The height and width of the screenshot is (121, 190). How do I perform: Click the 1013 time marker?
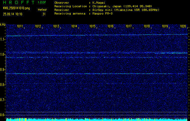(56, 26)
